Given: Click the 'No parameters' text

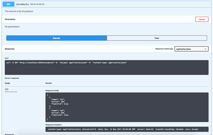Looking at the screenshot, I should tap(12, 27).
